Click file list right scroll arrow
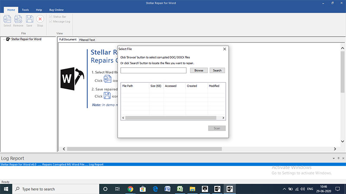 [223, 118]
